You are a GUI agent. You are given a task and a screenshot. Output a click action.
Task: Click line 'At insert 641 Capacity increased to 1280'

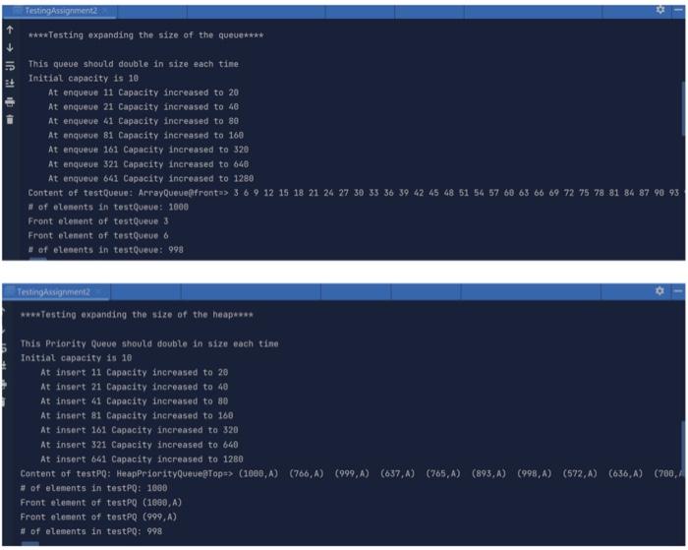point(143,459)
